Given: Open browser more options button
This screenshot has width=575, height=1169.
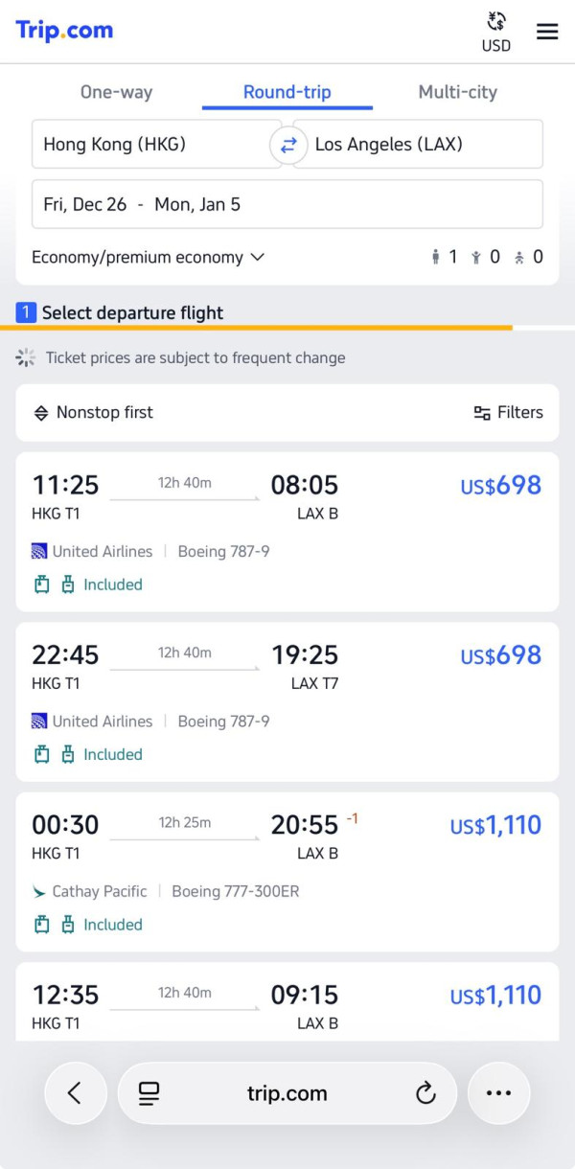Looking at the screenshot, I should 498,1093.
